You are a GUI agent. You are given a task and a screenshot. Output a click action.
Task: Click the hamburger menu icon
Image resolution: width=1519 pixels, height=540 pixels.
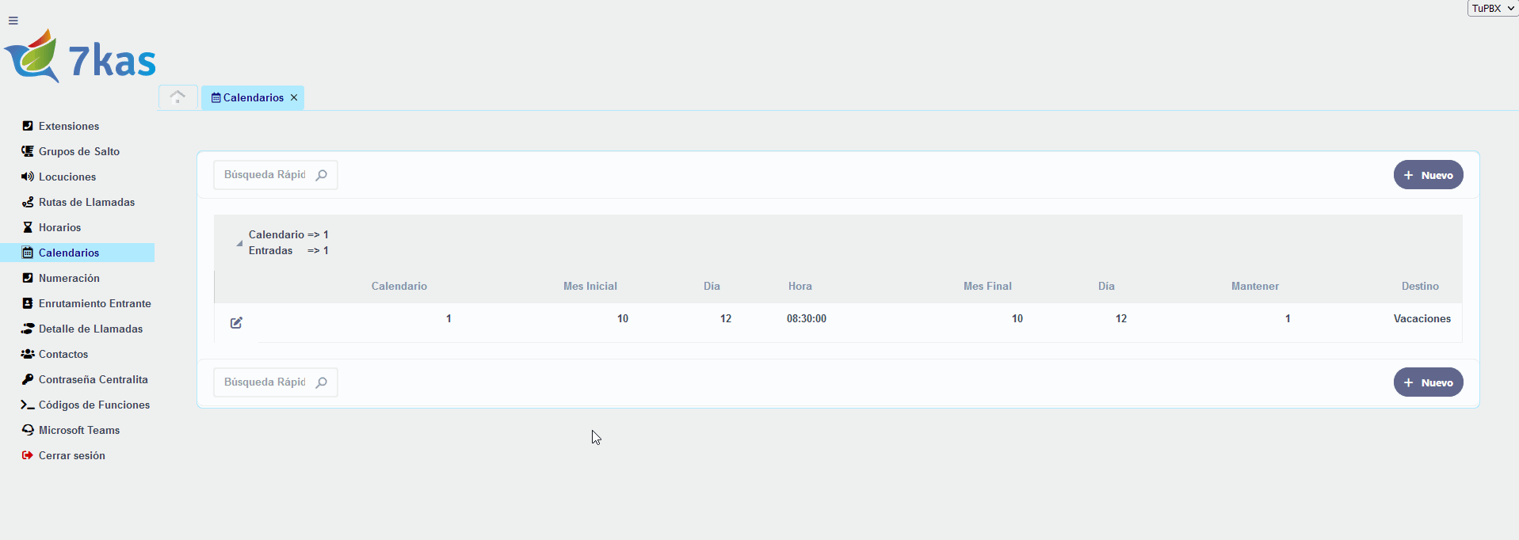(13, 21)
